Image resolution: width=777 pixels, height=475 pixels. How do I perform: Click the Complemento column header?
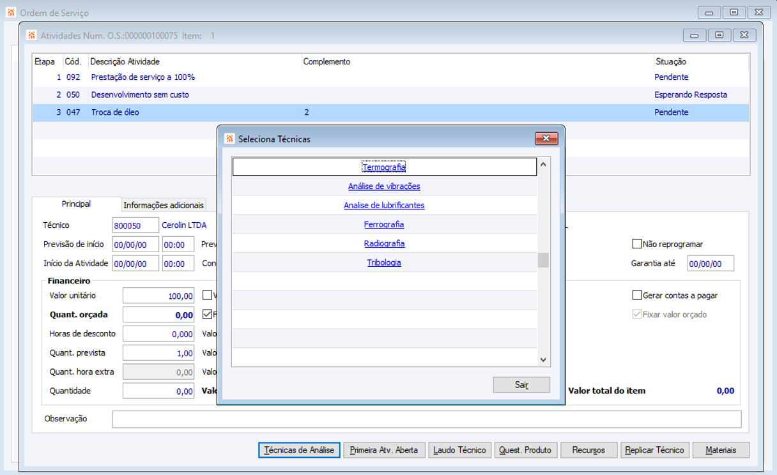pos(327,62)
